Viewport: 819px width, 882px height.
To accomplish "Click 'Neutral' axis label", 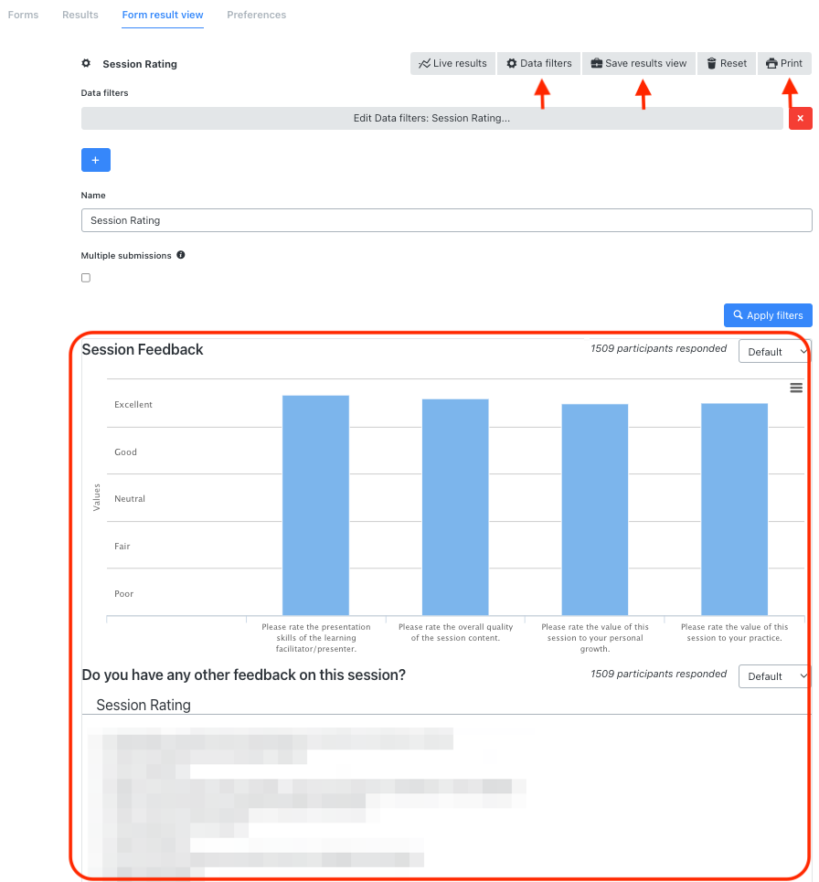I will (x=130, y=498).
